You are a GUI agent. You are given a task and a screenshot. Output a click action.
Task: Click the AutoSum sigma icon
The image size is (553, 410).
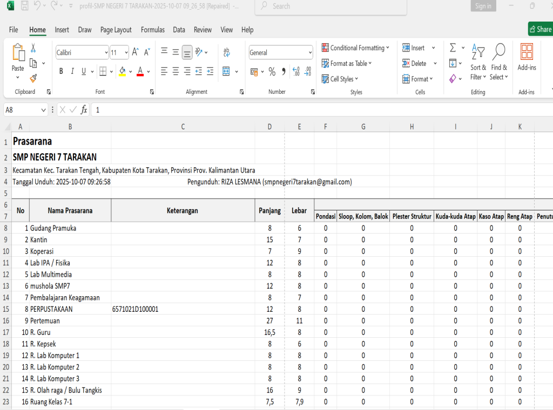coord(453,48)
